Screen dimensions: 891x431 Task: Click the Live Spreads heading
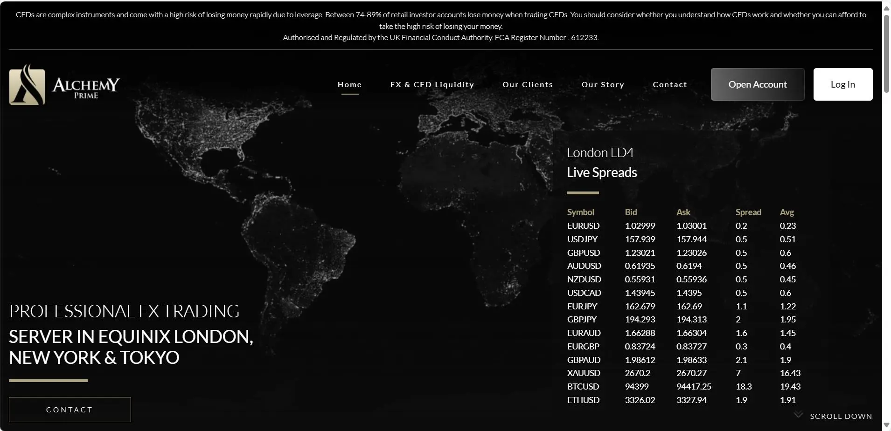(602, 172)
